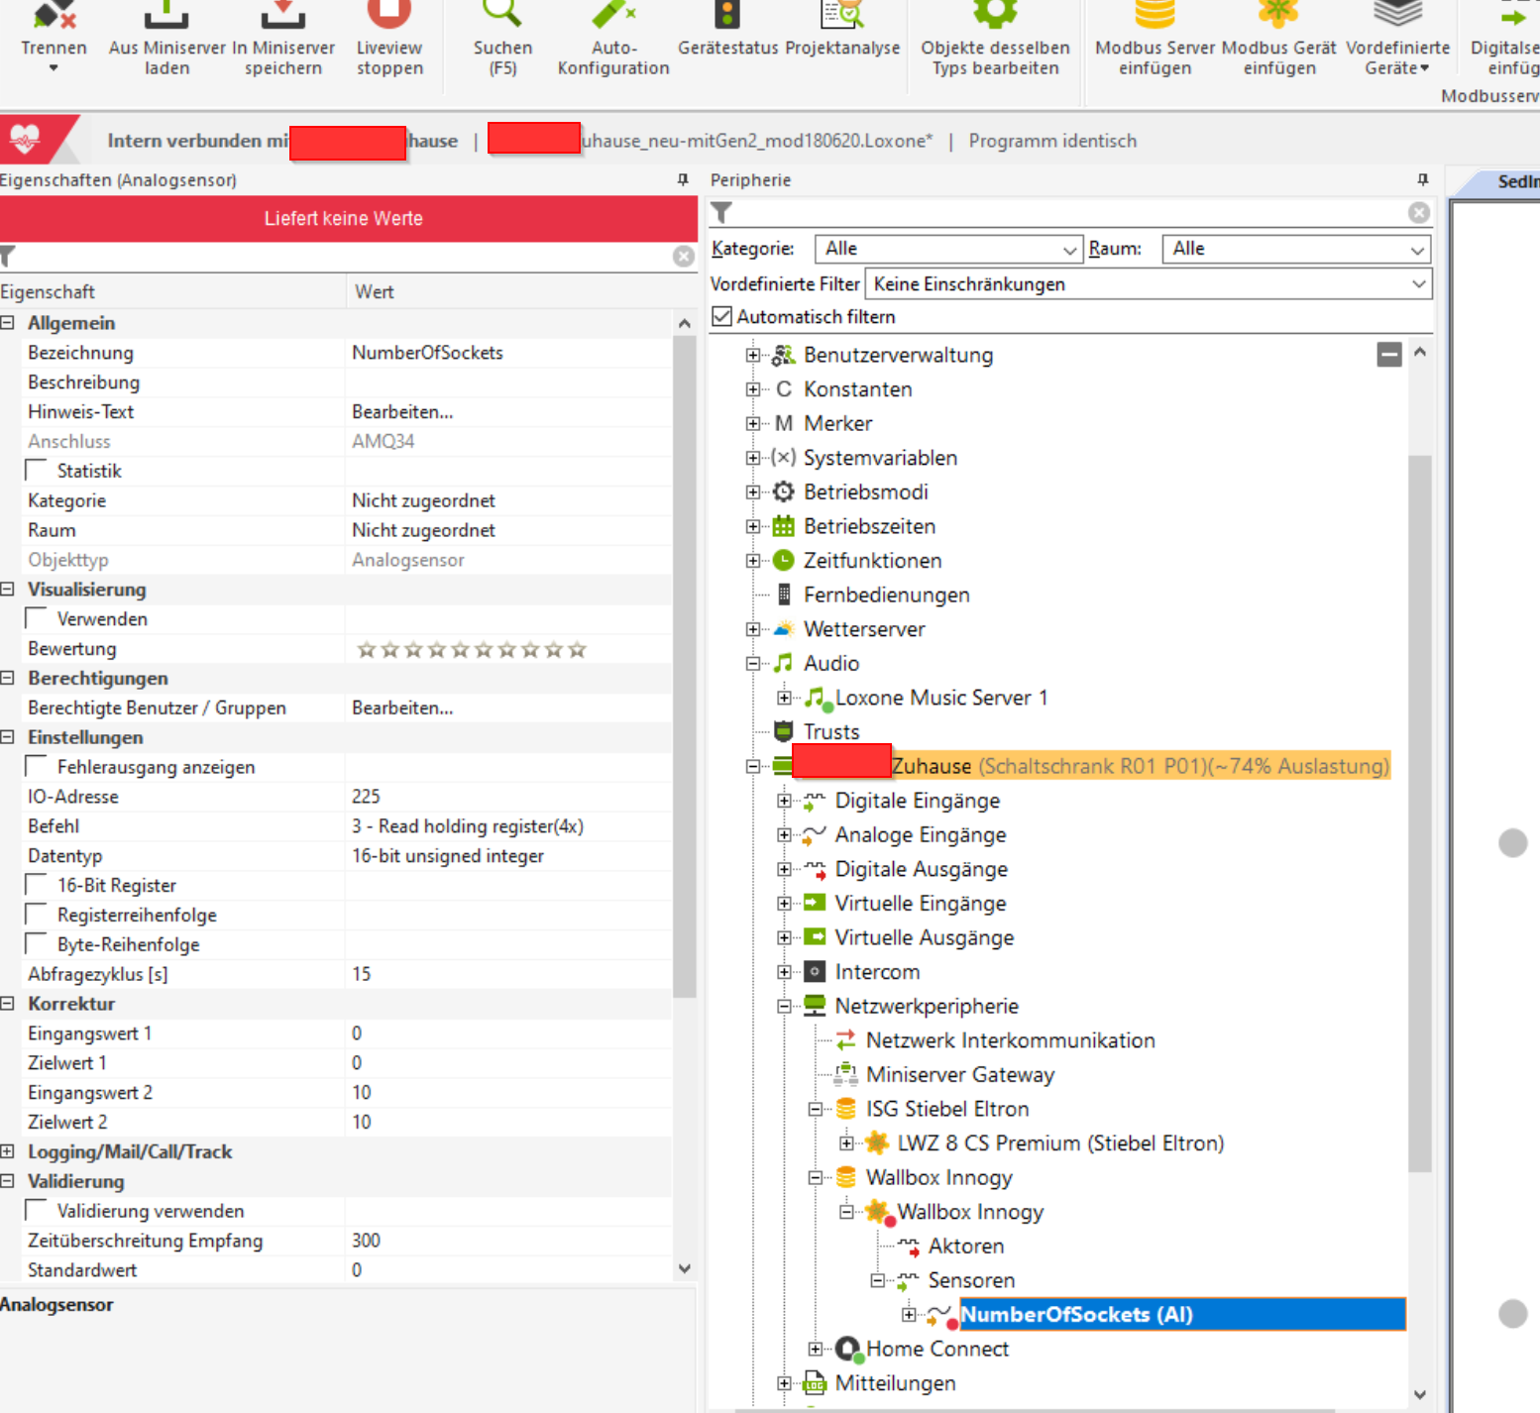Set rating via Bewertung stars
This screenshot has height=1413, width=1540.
(x=472, y=650)
